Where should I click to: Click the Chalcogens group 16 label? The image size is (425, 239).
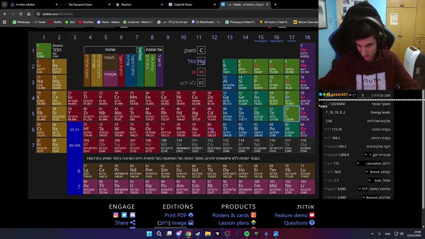coord(276,41)
